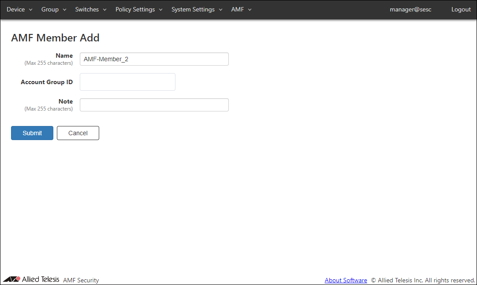Expand the Switches menu chevron
The image size is (477, 285).
(104, 10)
